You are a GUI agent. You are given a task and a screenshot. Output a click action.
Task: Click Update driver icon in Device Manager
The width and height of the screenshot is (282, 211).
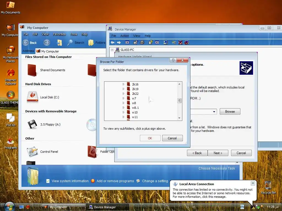[174, 43]
